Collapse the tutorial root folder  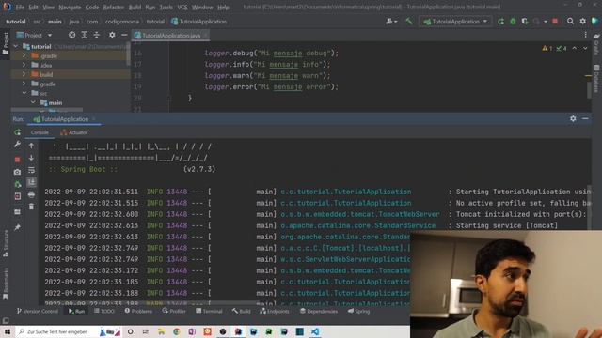(16, 46)
